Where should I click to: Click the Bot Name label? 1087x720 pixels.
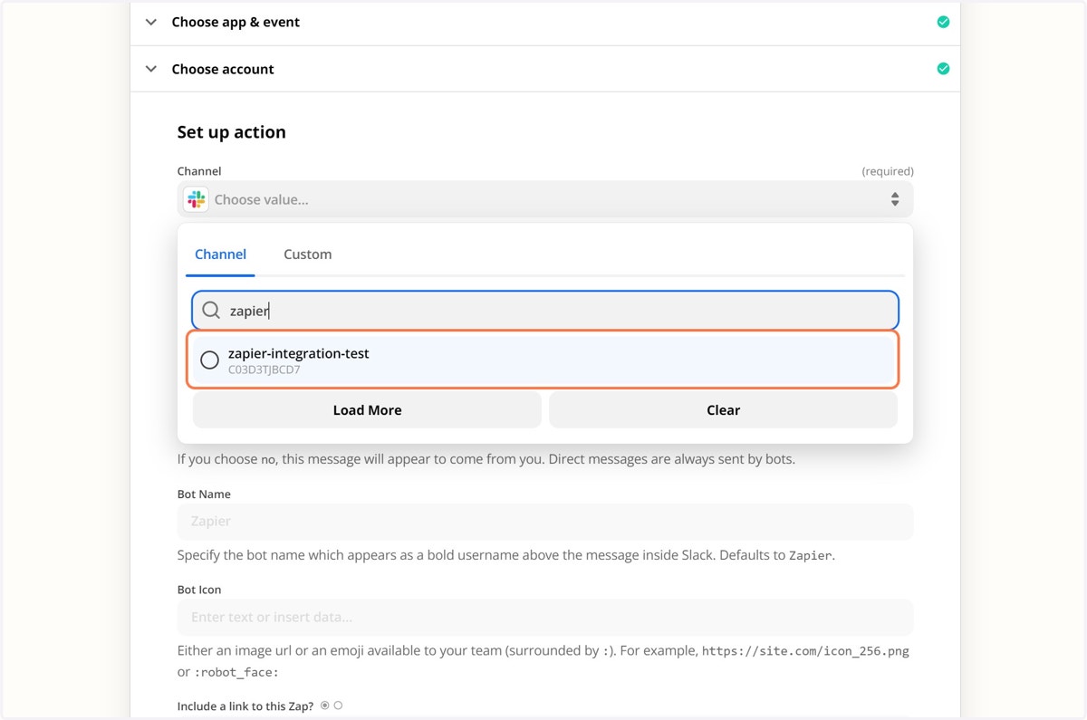click(x=204, y=494)
